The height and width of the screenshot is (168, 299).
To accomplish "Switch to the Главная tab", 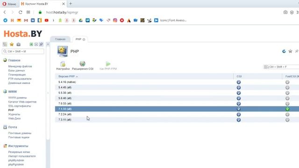I will coord(60,39).
